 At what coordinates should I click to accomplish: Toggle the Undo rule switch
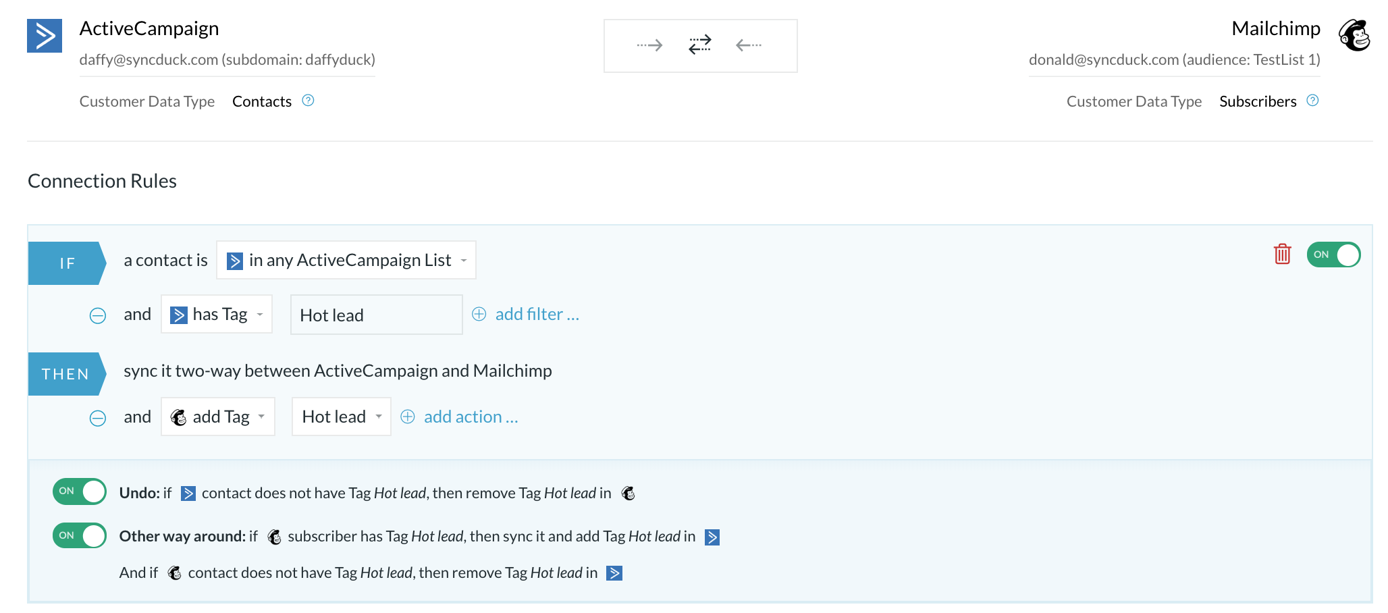(x=80, y=491)
